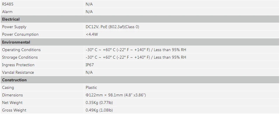Select the IP67 value
This screenshot has width=280, height=115.
click(x=90, y=65)
